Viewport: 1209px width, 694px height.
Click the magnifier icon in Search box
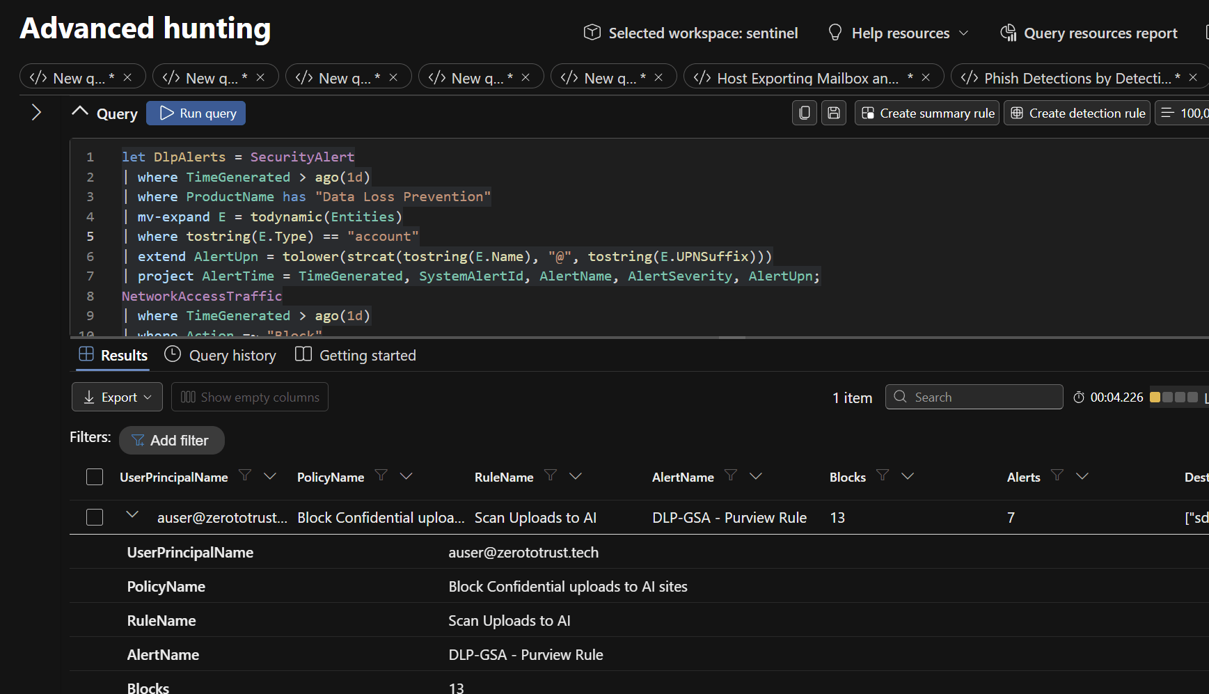(x=900, y=397)
